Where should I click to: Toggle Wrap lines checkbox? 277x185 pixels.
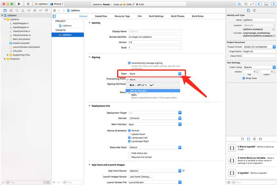[x=244, y=78]
